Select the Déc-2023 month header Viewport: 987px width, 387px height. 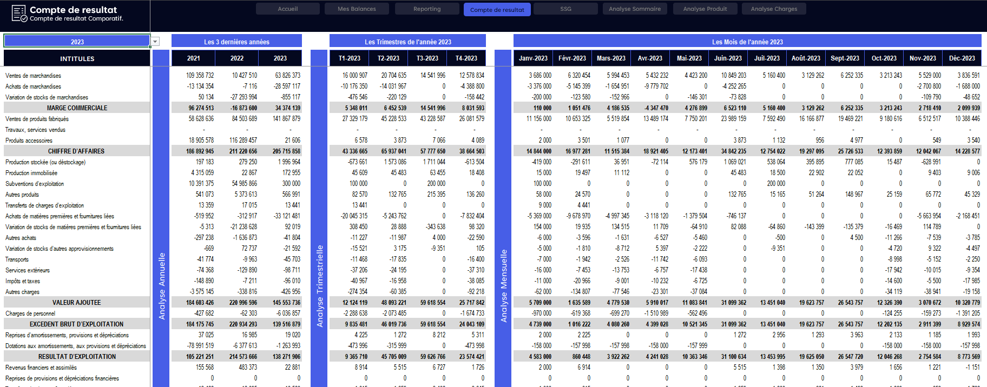pyautogui.click(x=962, y=58)
